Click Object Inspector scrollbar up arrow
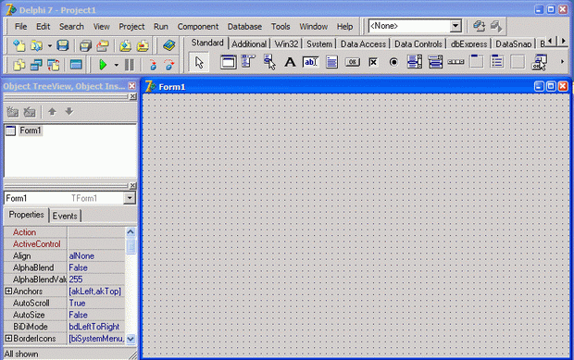Screen dimensions: 574x360 click(131, 232)
